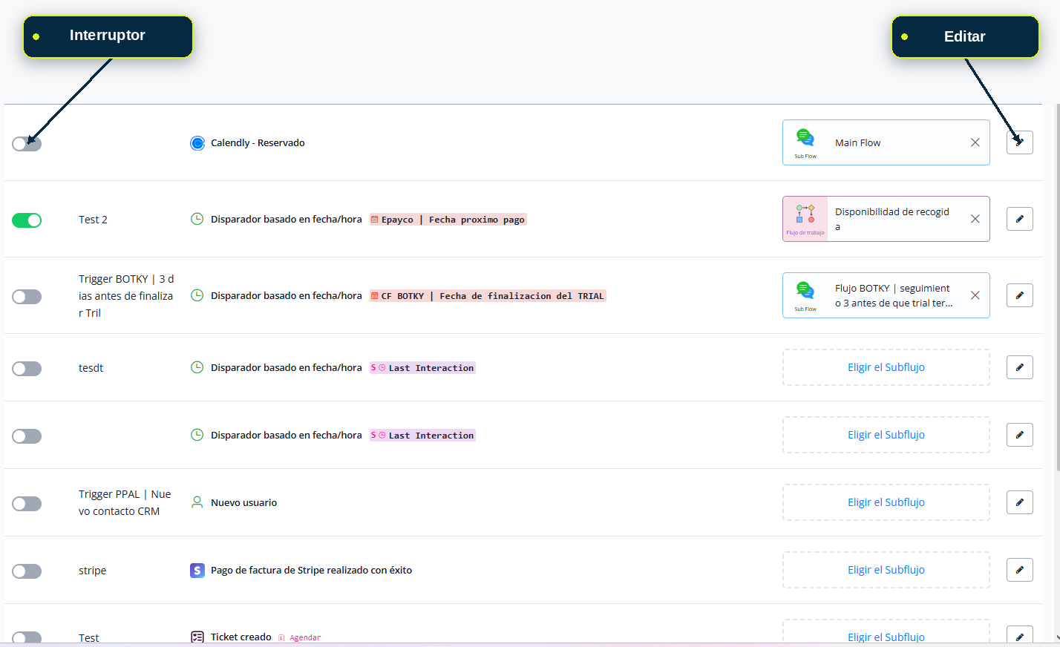Viewport: 1060px width, 647px height.
Task: Click Trigger PPAL Nuevo contacto CRM name
Action: point(125,503)
